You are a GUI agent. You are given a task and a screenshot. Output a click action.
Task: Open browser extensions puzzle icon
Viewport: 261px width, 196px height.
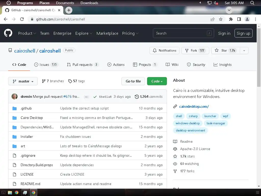tap(231, 19)
